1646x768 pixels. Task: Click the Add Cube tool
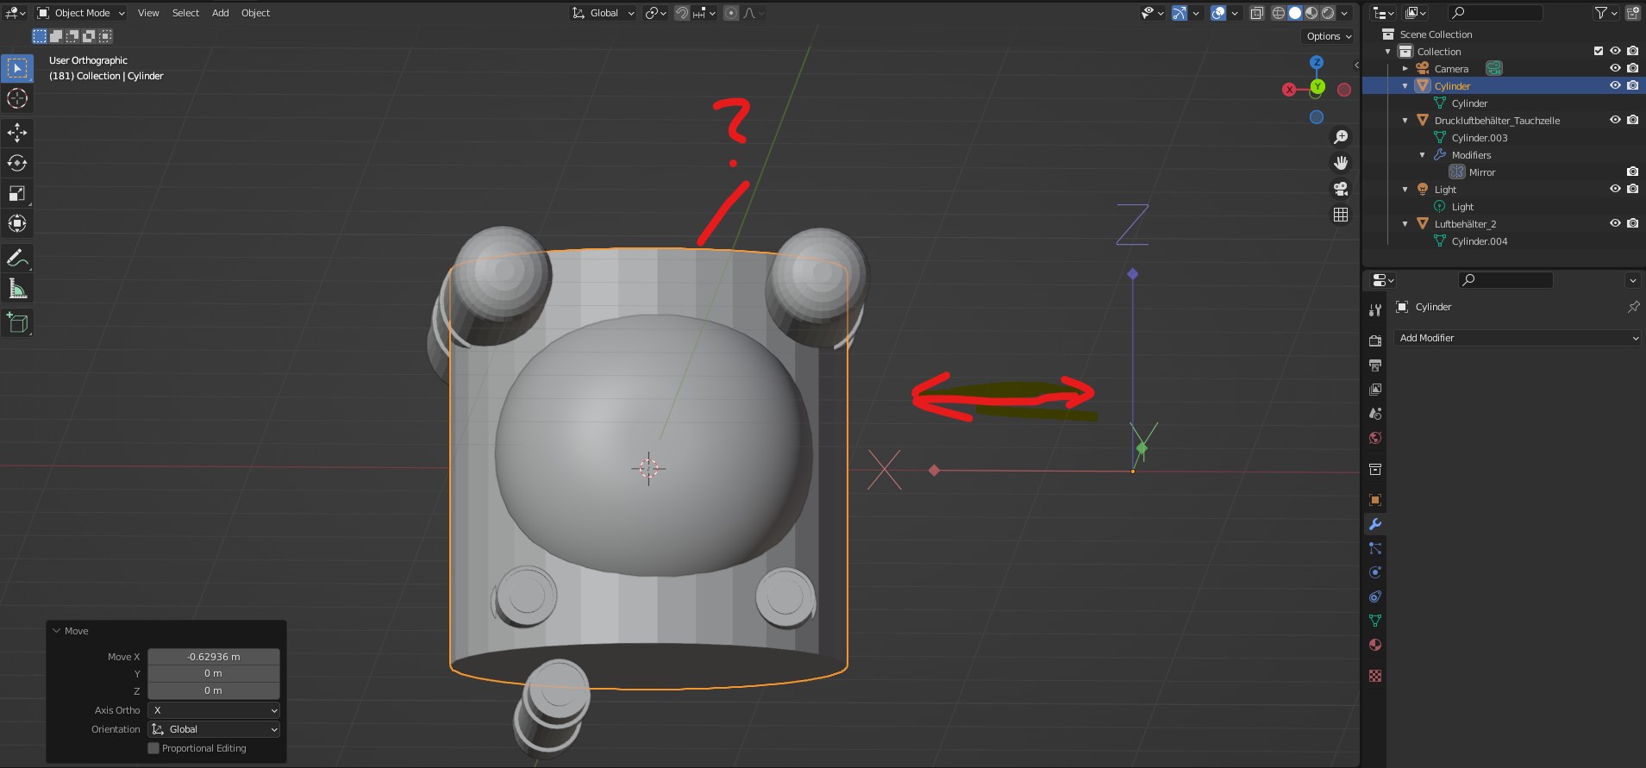click(x=17, y=323)
